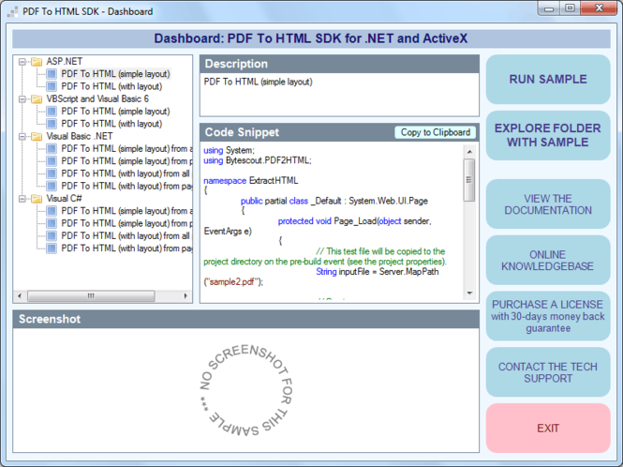623x467 pixels.
Task: Maximize the Dashboard window
Action: [x=571, y=8]
